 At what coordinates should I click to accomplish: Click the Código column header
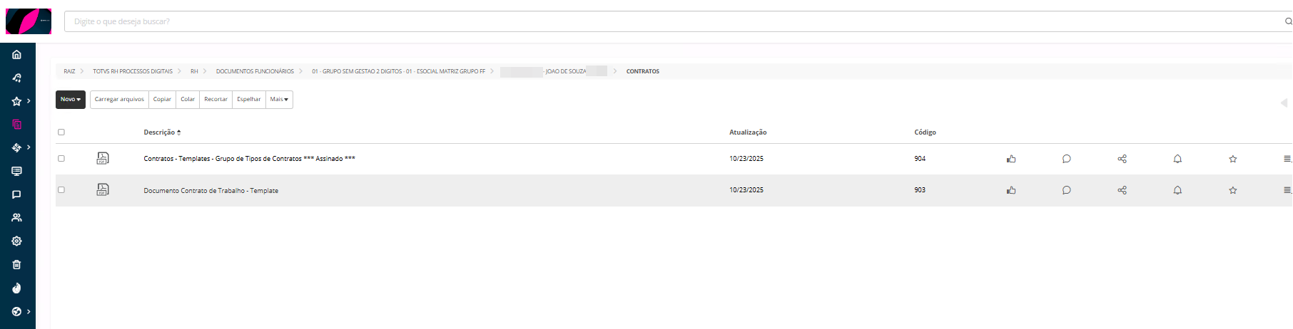point(925,132)
